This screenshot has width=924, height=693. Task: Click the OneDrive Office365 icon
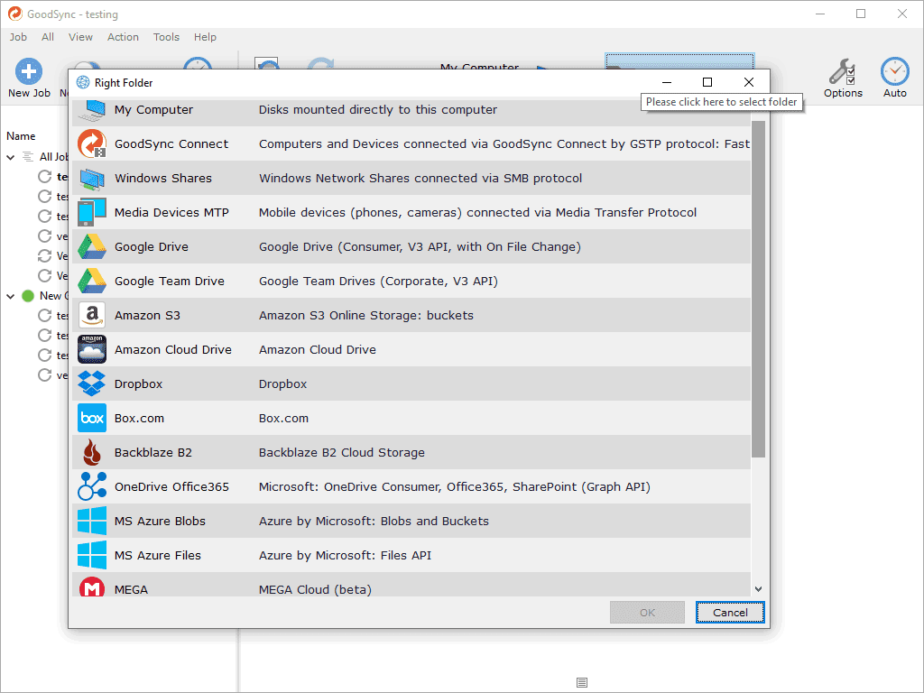tap(92, 486)
